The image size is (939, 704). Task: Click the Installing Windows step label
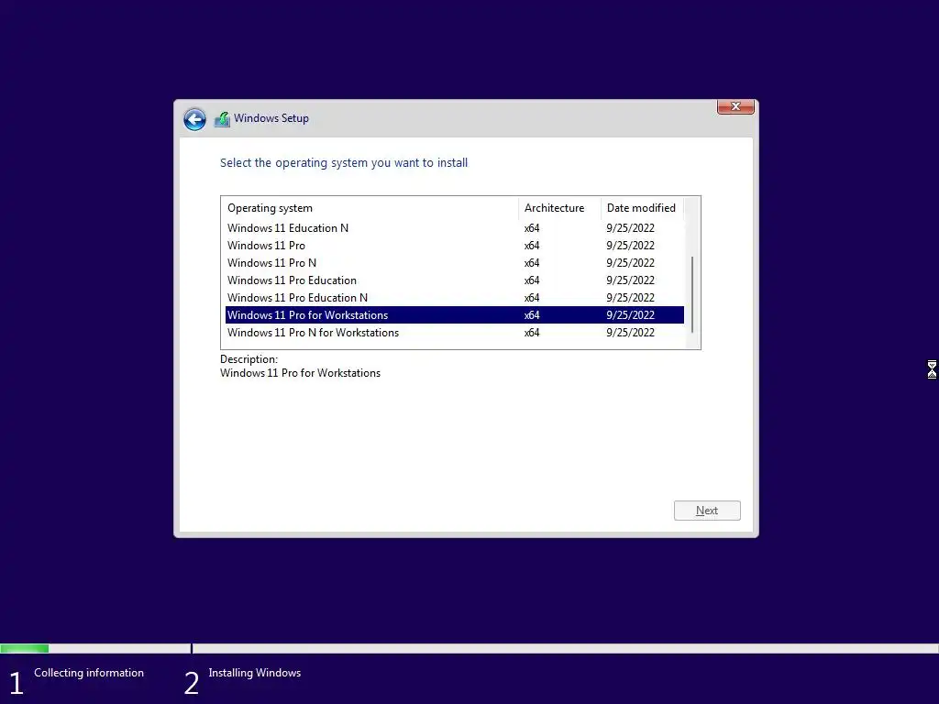pos(255,673)
